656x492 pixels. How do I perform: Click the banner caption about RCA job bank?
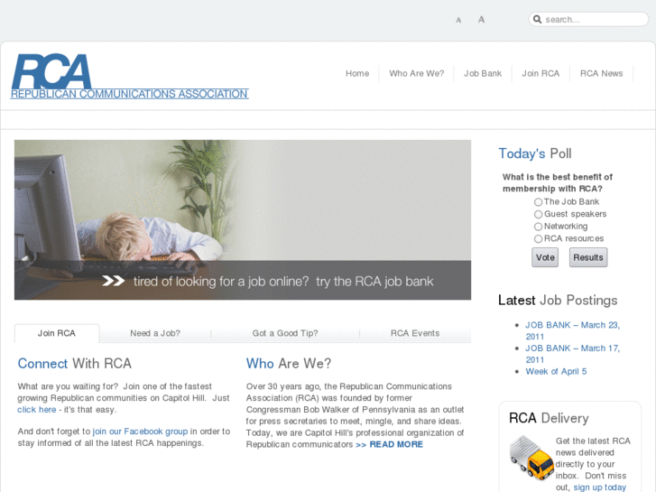[283, 282]
